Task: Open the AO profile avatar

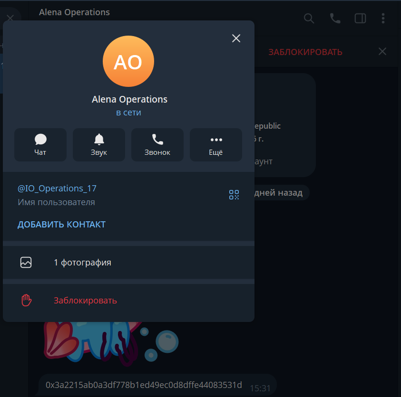Action: 128,61
